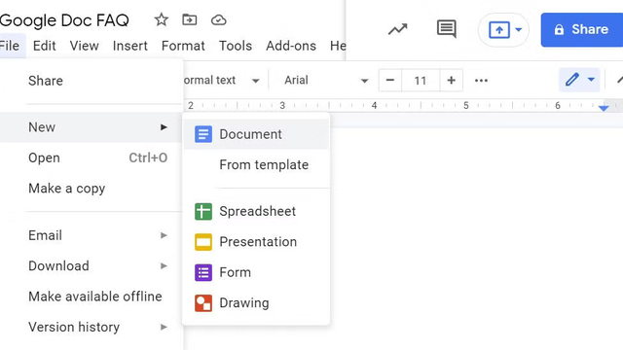Open the Arial font dropdown
The width and height of the screenshot is (623, 350).
[x=326, y=80]
